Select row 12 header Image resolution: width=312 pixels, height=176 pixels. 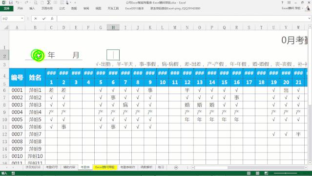click(x=4, y=134)
